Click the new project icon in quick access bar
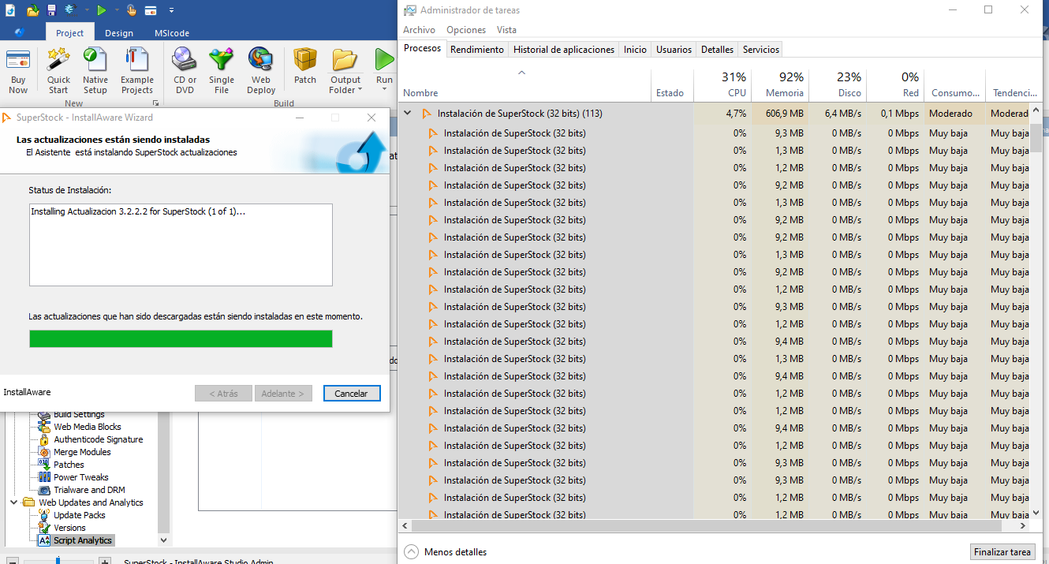1049x564 pixels. (x=10, y=10)
